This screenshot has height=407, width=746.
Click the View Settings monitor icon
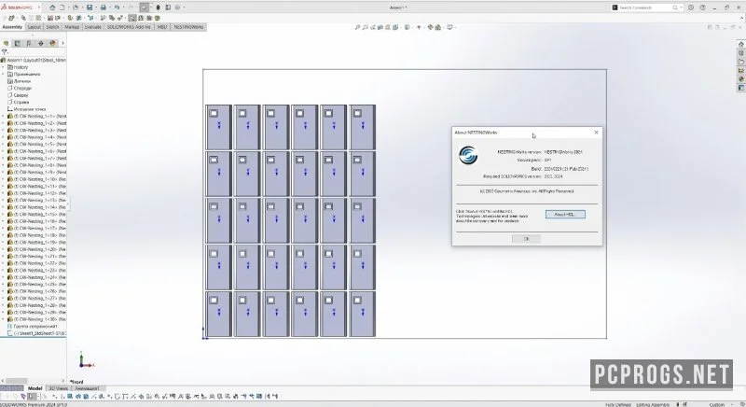pos(449,28)
